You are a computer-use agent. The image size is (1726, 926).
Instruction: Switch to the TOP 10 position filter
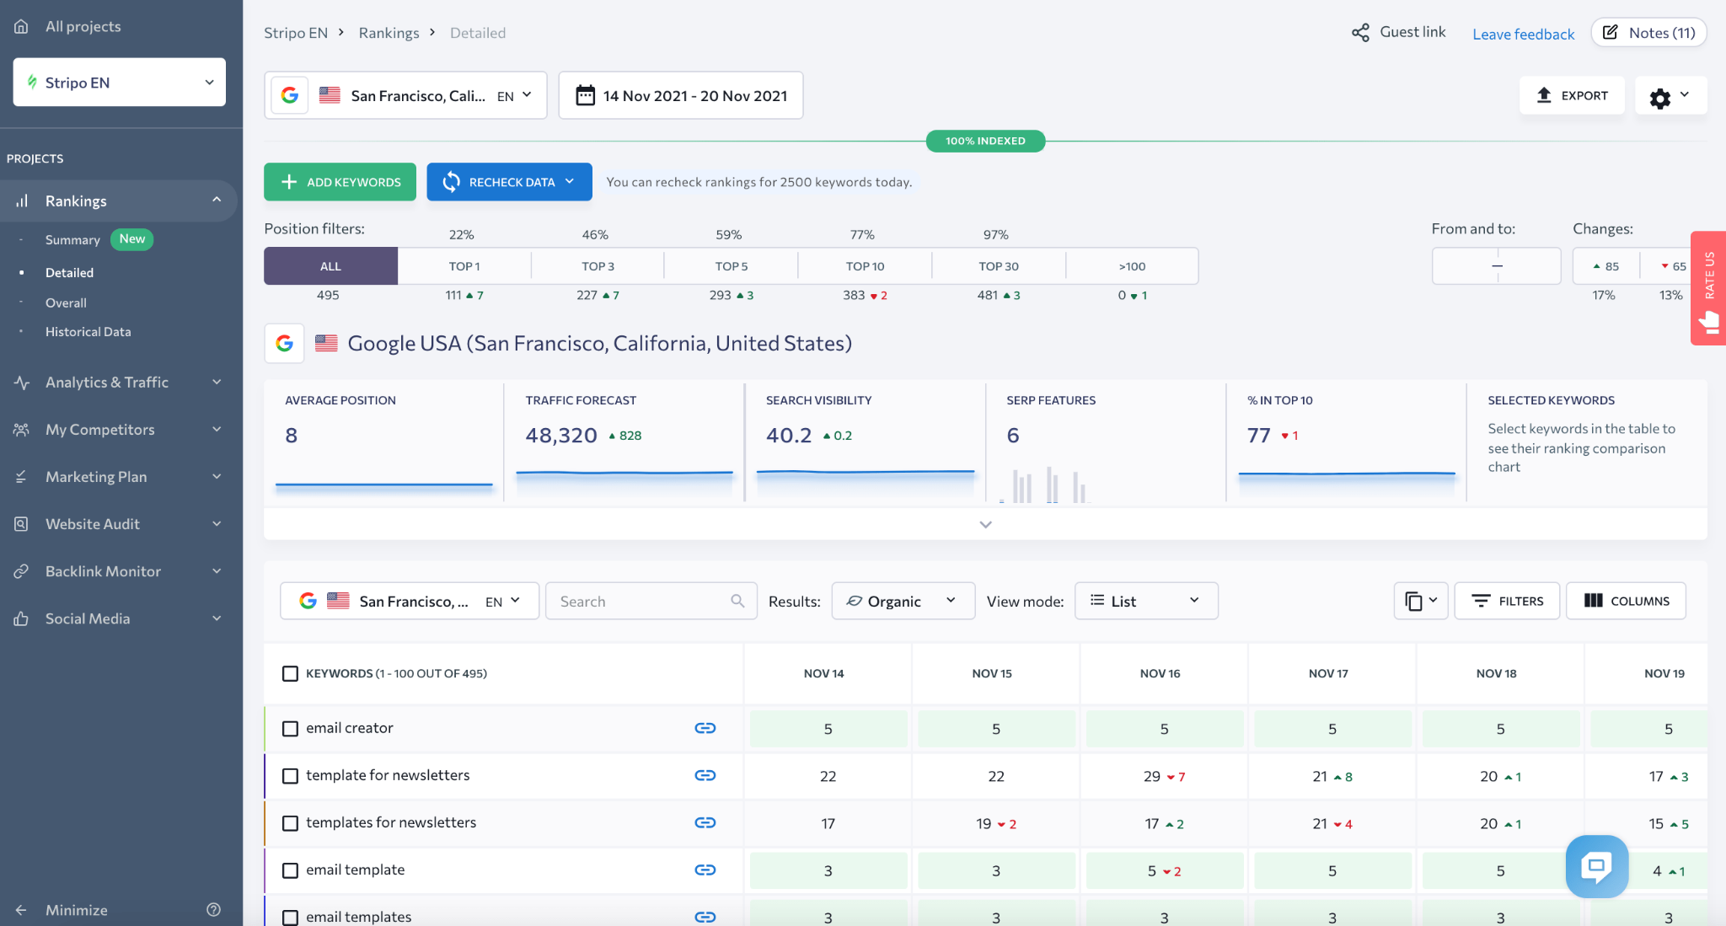pyautogui.click(x=865, y=265)
